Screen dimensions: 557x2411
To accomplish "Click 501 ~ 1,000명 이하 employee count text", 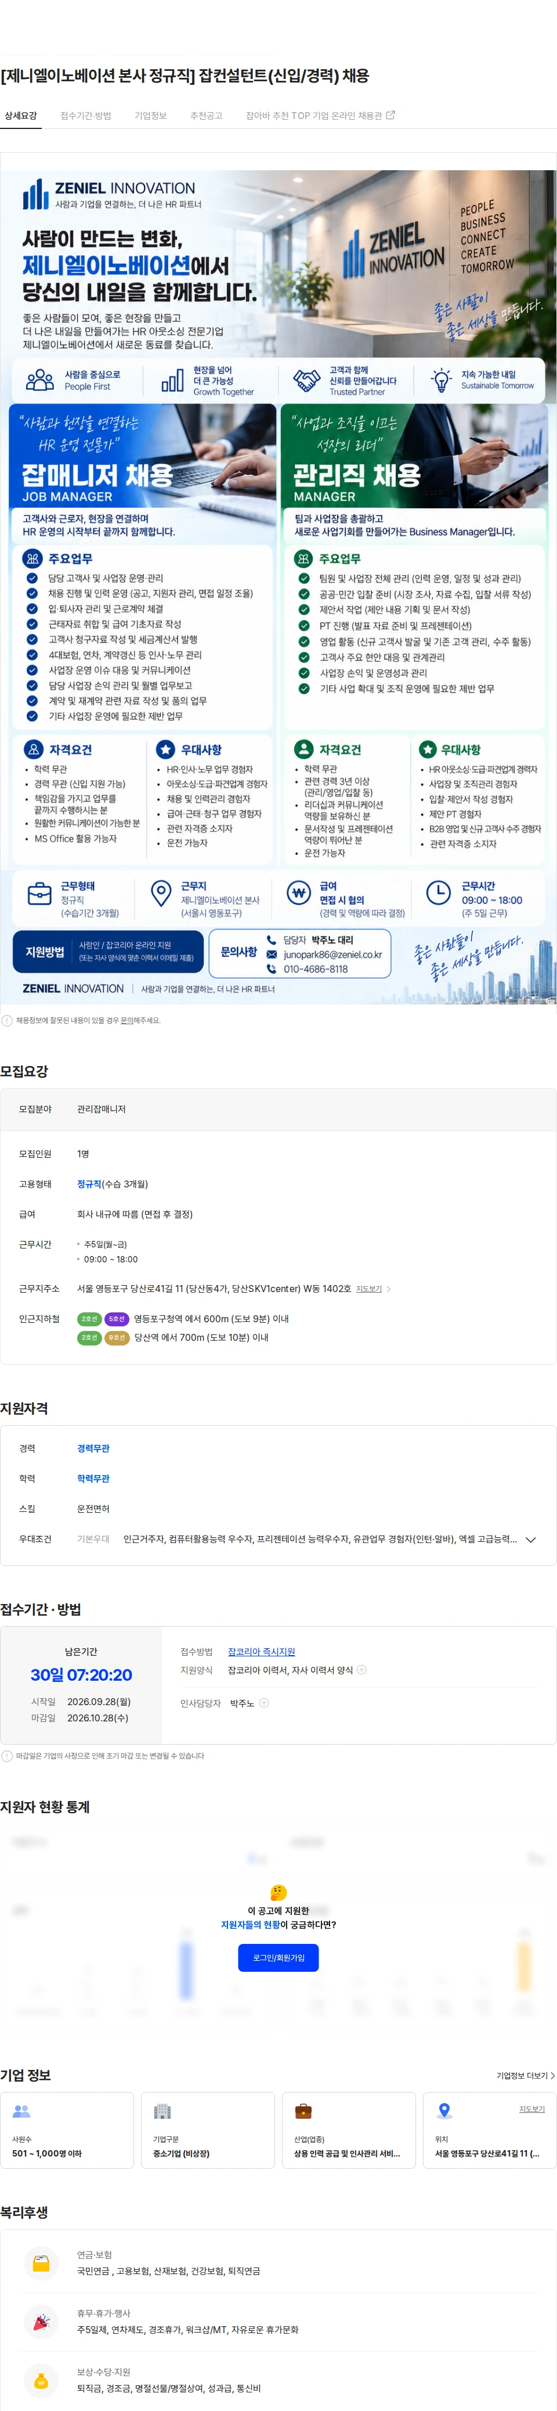I will (47, 2154).
